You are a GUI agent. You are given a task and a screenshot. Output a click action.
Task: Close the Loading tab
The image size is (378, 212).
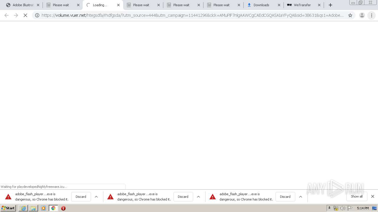[118, 5]
